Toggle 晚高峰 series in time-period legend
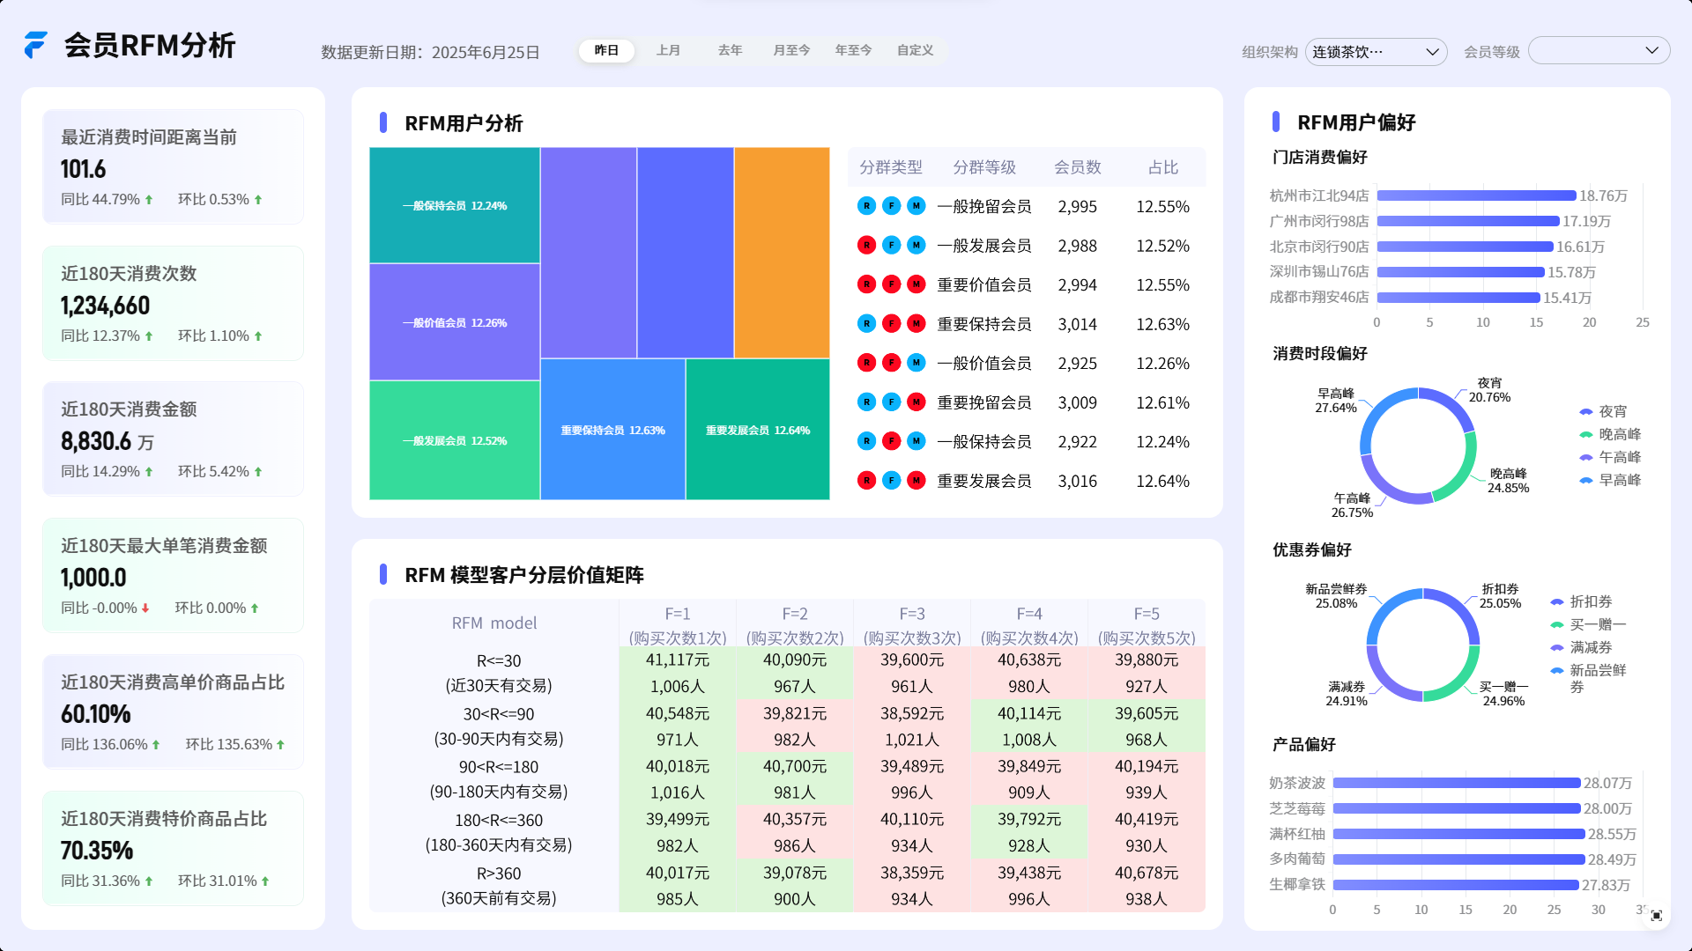Image resolution: width=1692 pixels, height=951 pixels. (x=1619, y=435)
